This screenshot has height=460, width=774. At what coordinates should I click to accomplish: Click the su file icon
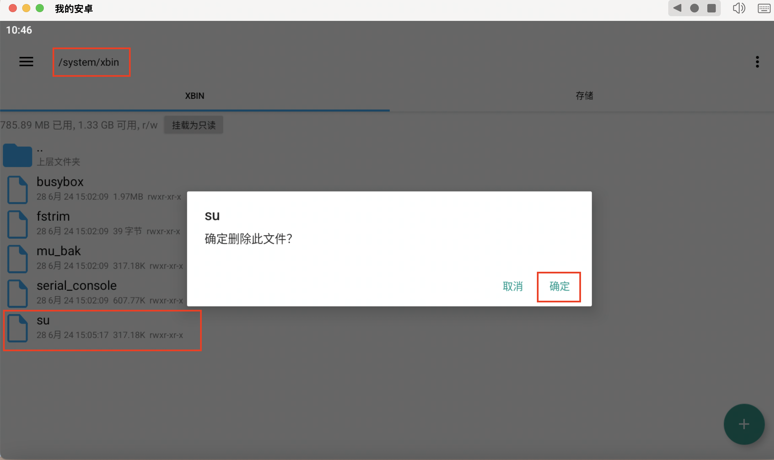pos(18,328)
